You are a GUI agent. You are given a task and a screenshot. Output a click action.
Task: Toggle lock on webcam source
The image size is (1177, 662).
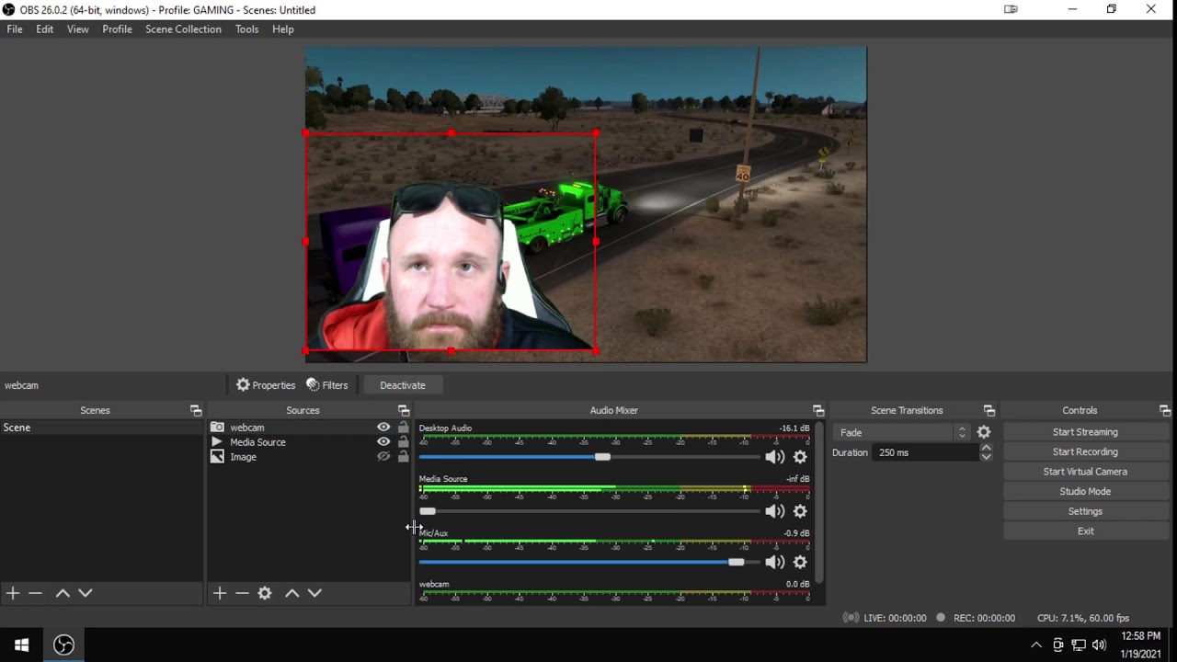pos(403,428)
